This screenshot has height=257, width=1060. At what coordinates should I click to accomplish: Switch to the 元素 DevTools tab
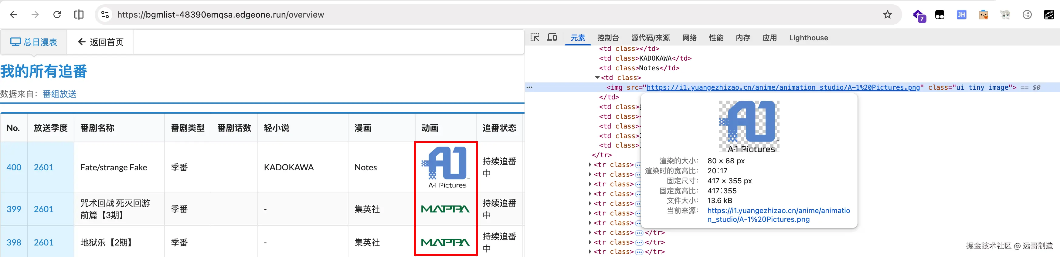[578, 38]
